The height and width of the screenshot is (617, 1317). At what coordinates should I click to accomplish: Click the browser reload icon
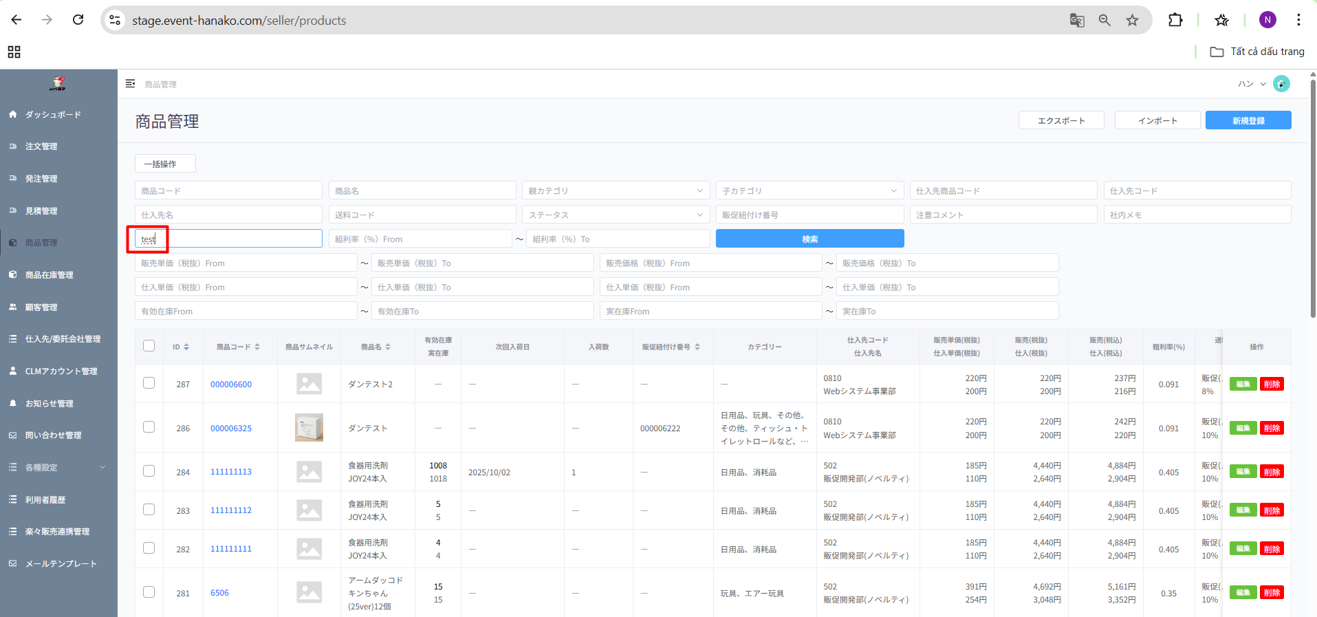(x=78, y=20)
